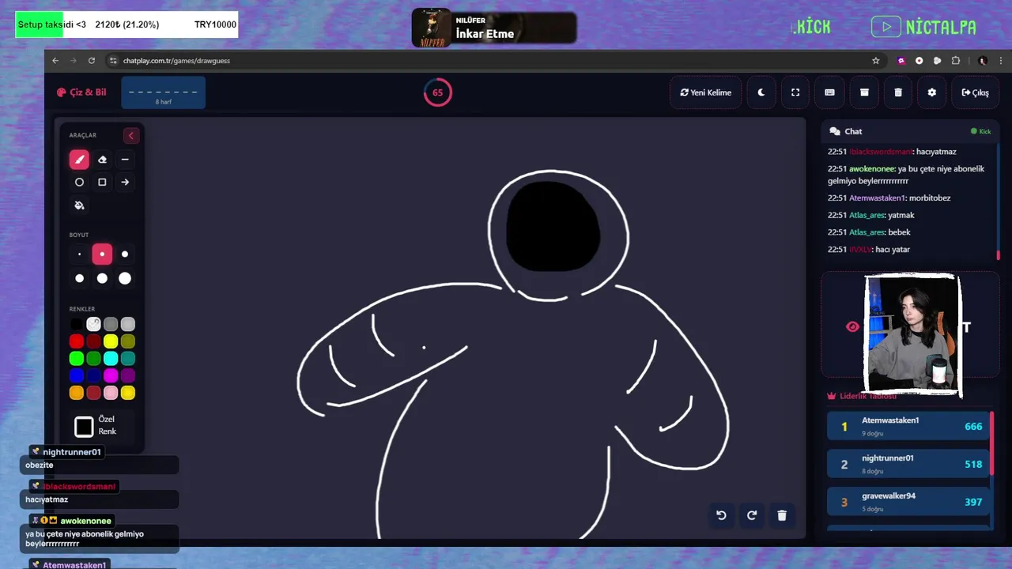Open the keyboard icon in top toolbar
The width and height of the screenshot is (1012, 569).
pyautogui.click(x=829, y=92)
